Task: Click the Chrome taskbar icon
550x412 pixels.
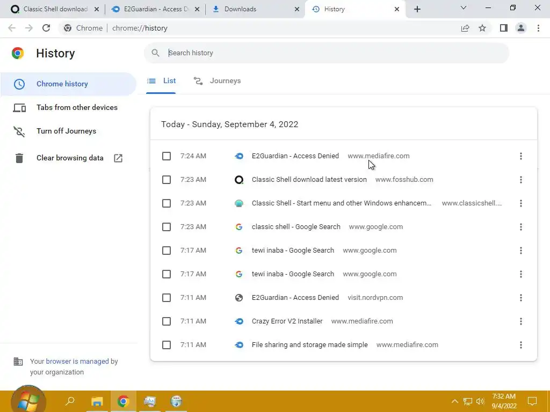Action: [123, 401]
